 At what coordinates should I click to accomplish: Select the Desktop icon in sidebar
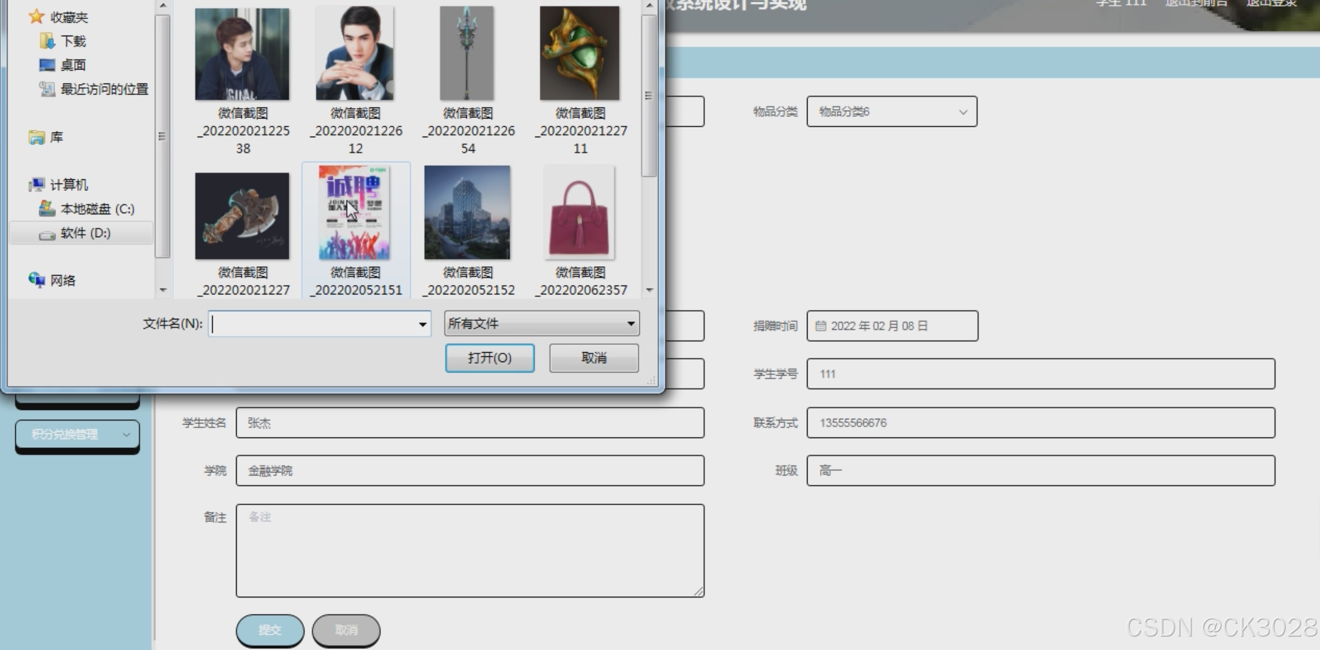(x=47, y=65)
